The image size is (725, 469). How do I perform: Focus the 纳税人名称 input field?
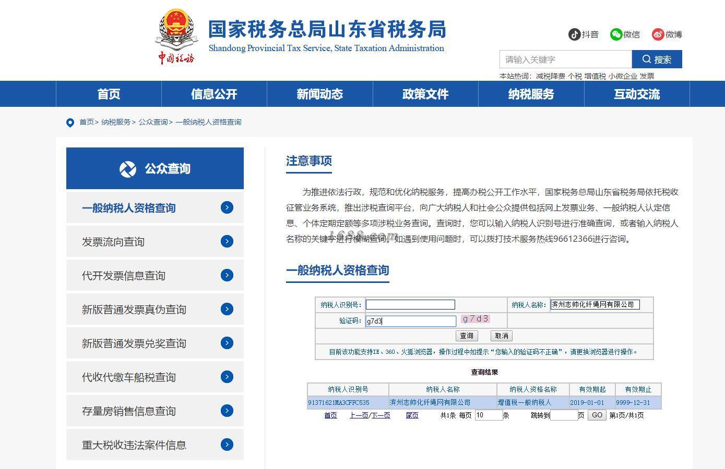pyautogui.click(x=595, y=304)
